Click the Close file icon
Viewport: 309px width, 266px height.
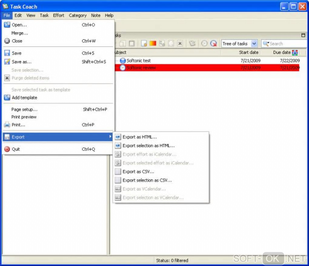click(x=7, y=41)
